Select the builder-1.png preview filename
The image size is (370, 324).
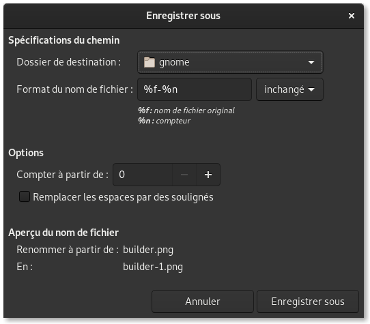153,267
